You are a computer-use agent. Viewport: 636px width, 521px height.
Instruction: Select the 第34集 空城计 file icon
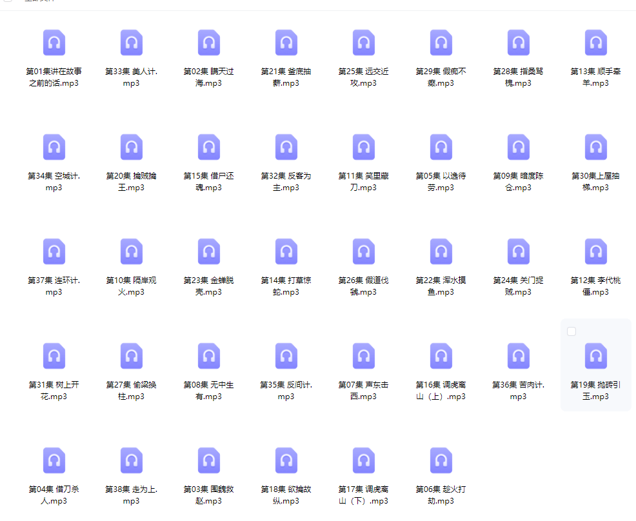(x=54, y=147)
